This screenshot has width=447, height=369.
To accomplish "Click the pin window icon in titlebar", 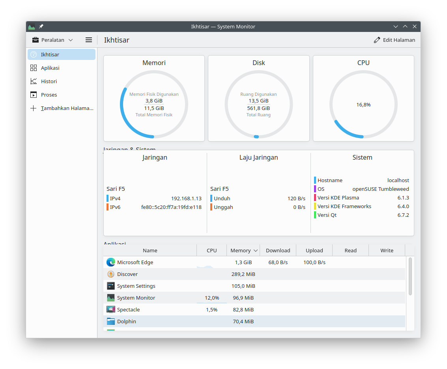I will (x=41, y=26).
